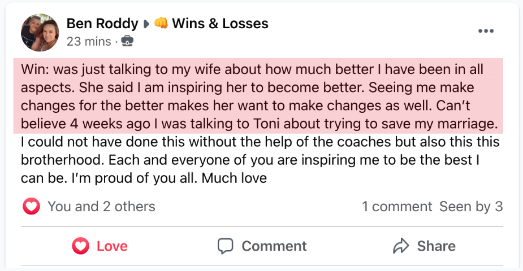Go to the Wins & Losses group
Image resolution: width=523 pixels, height=271 pixels.
[220, 24]
